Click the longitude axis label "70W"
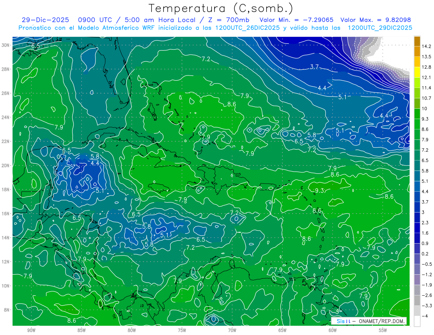The height and width of the screenshot is (335, 434). pyautogui.click(x=232, y=330)
